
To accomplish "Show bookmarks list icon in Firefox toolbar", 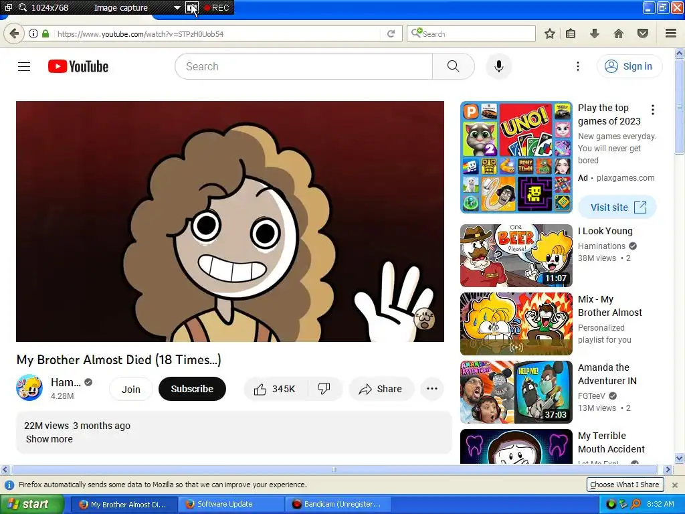I will pyautogui.click(x=571, y=33).
